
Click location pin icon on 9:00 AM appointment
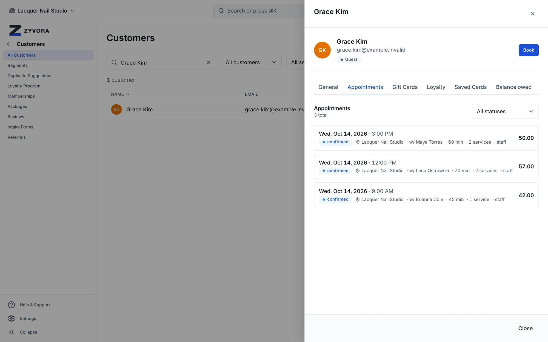(358, 199)
